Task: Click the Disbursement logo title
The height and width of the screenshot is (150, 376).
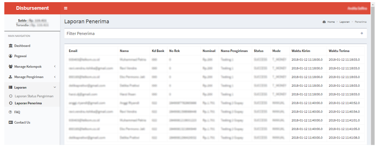Action: 32,8
